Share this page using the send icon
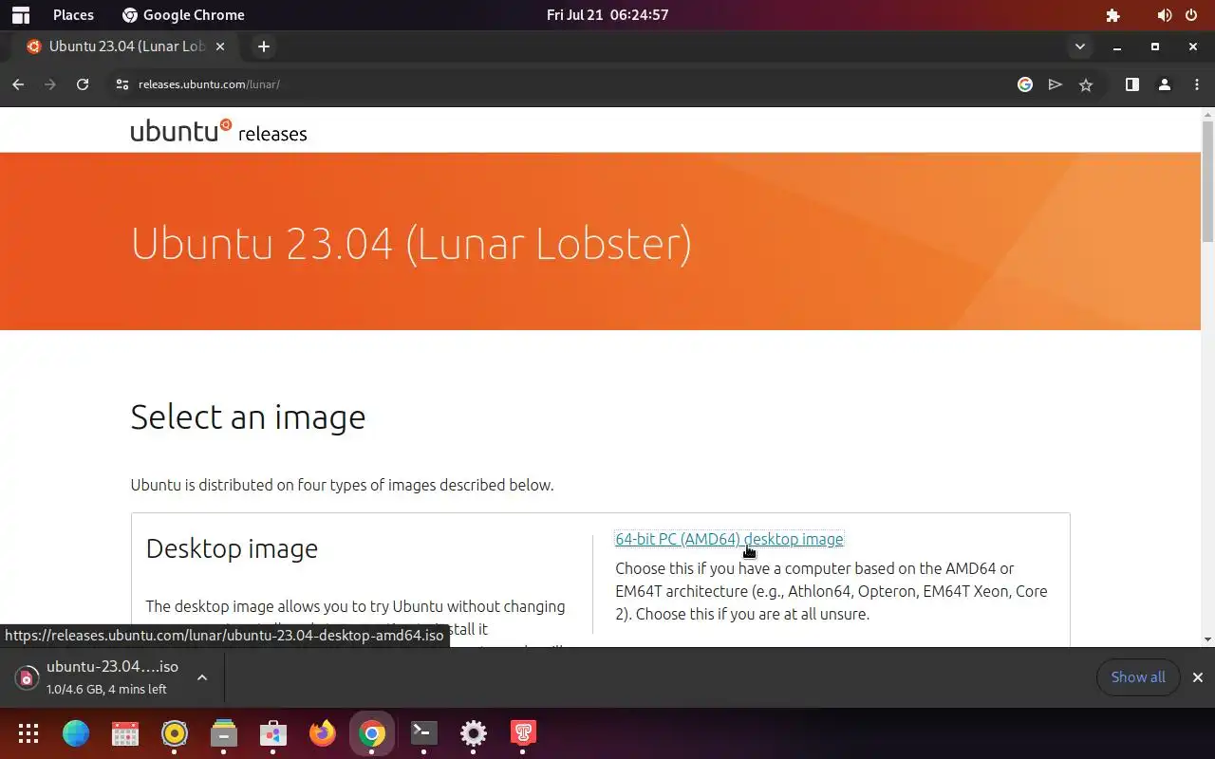This screenshot has width=1215, height=759. coord(1055,84)
